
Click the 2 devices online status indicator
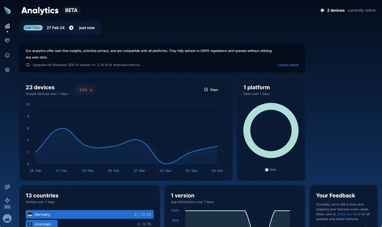point(333,10)
